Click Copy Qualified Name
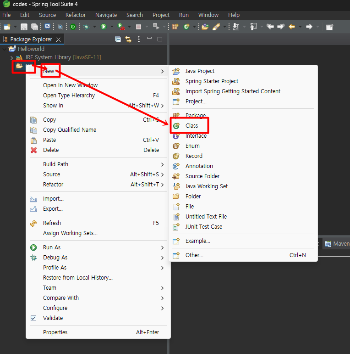350x354 pixels. (98, 130)
